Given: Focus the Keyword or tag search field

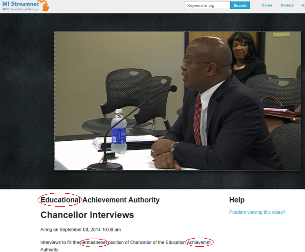Looking at the screenshot, I should pos(207,6).
